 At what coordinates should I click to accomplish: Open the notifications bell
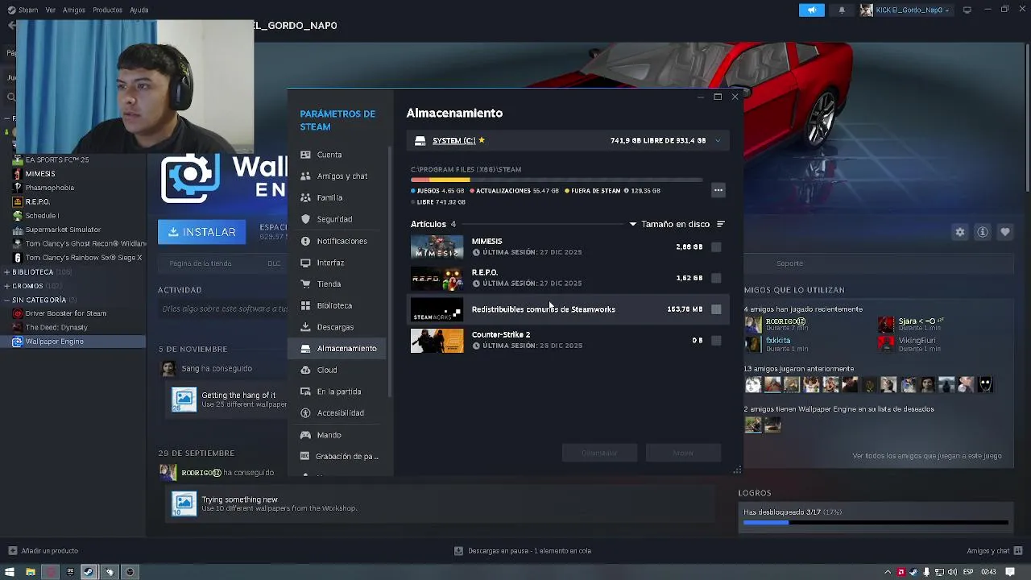pos(842,10)
